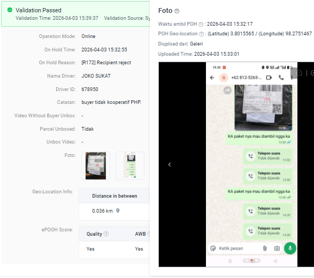Viewport: 314px width, 278px height.
Task: Click the map pin next to 0.036 km
Action: coord(118,211)
